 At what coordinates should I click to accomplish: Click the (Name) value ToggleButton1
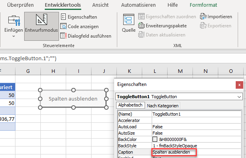pos(196,114)
